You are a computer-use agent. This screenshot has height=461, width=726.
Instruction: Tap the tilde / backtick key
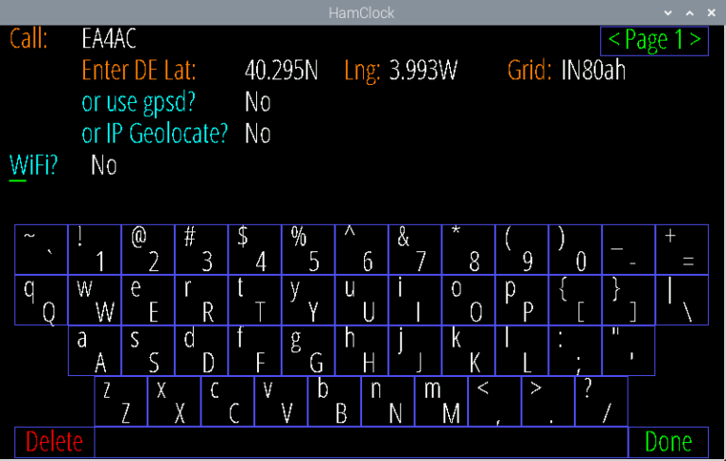click(41, 249)
